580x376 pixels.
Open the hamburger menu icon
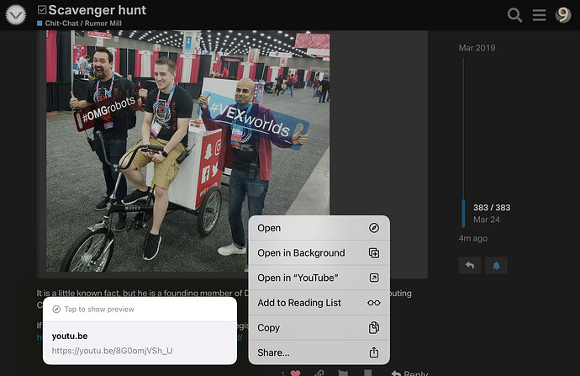pos(539,15)
